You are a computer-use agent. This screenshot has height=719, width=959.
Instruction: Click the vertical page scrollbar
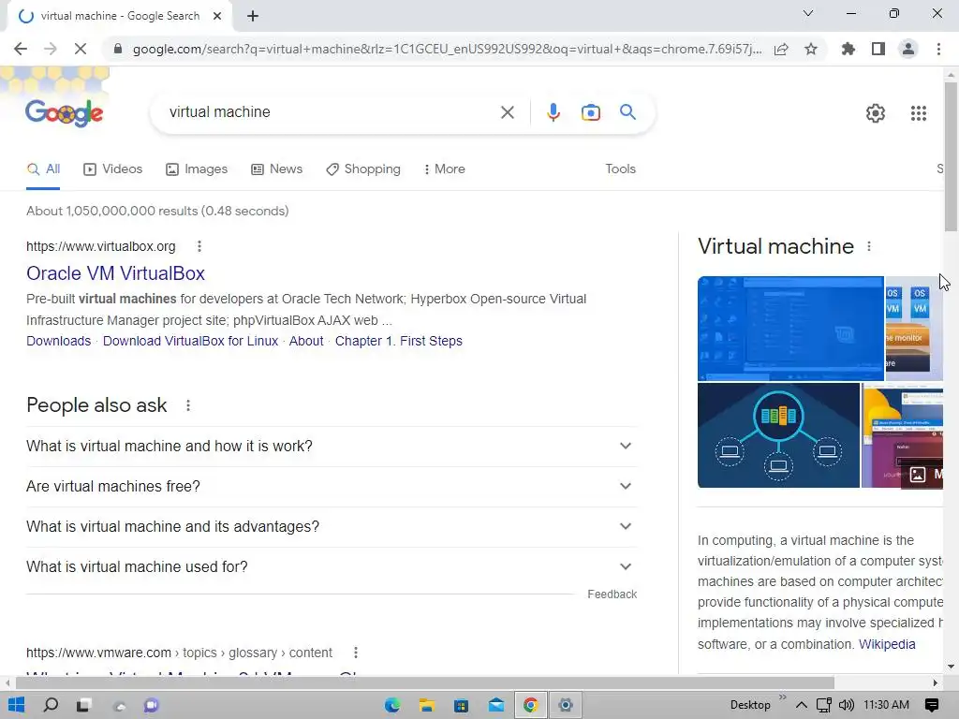click(x=951, y=156)
